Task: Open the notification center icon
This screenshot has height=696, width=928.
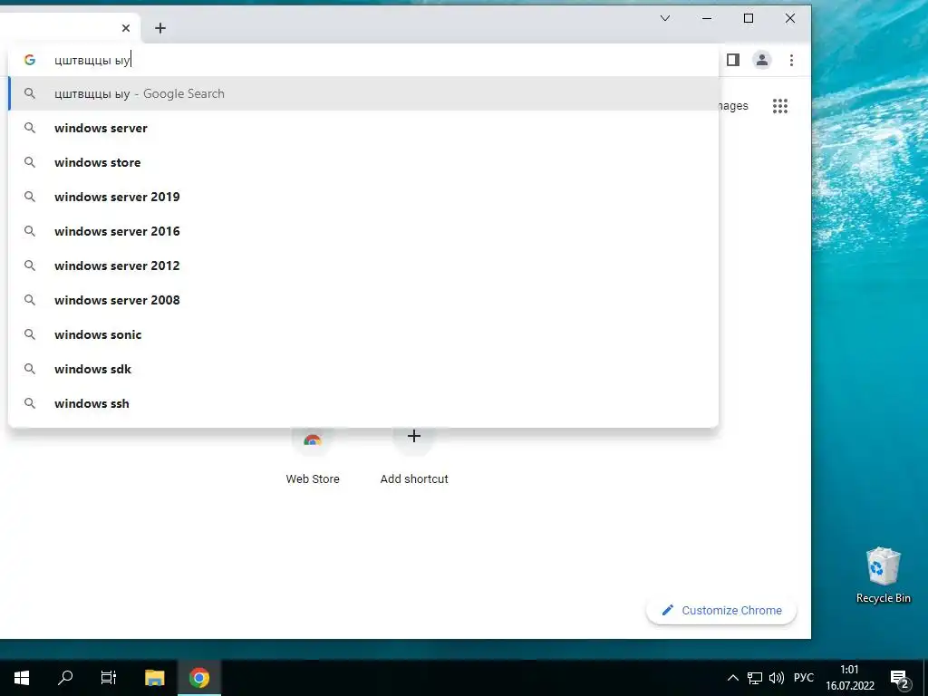Action: pyautogui.click(x=899, y=679)
